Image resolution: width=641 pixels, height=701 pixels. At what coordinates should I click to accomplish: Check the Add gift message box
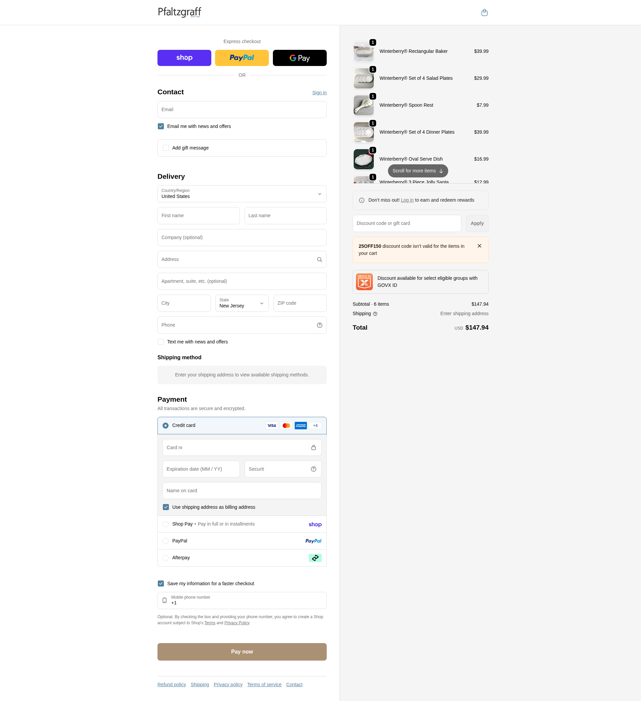point(166,148)
